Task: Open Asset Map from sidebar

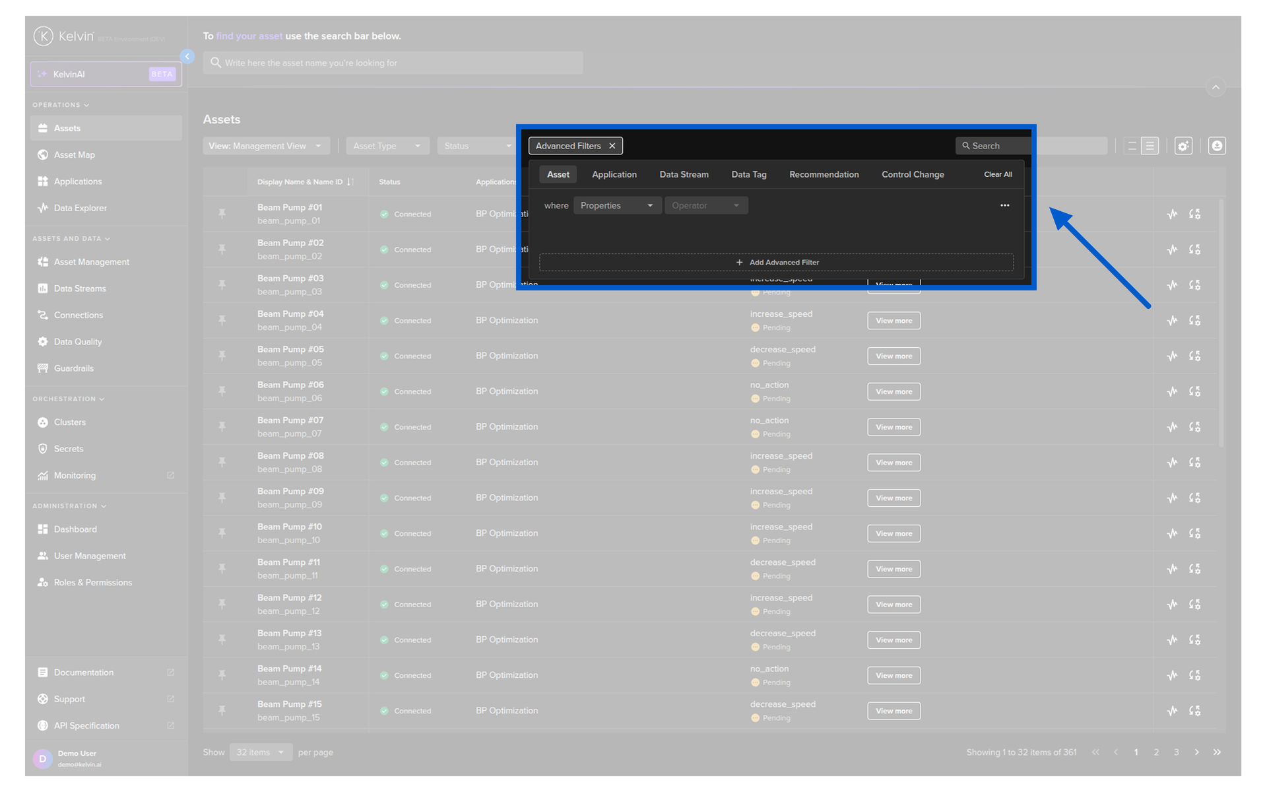Action: (74, 154)
